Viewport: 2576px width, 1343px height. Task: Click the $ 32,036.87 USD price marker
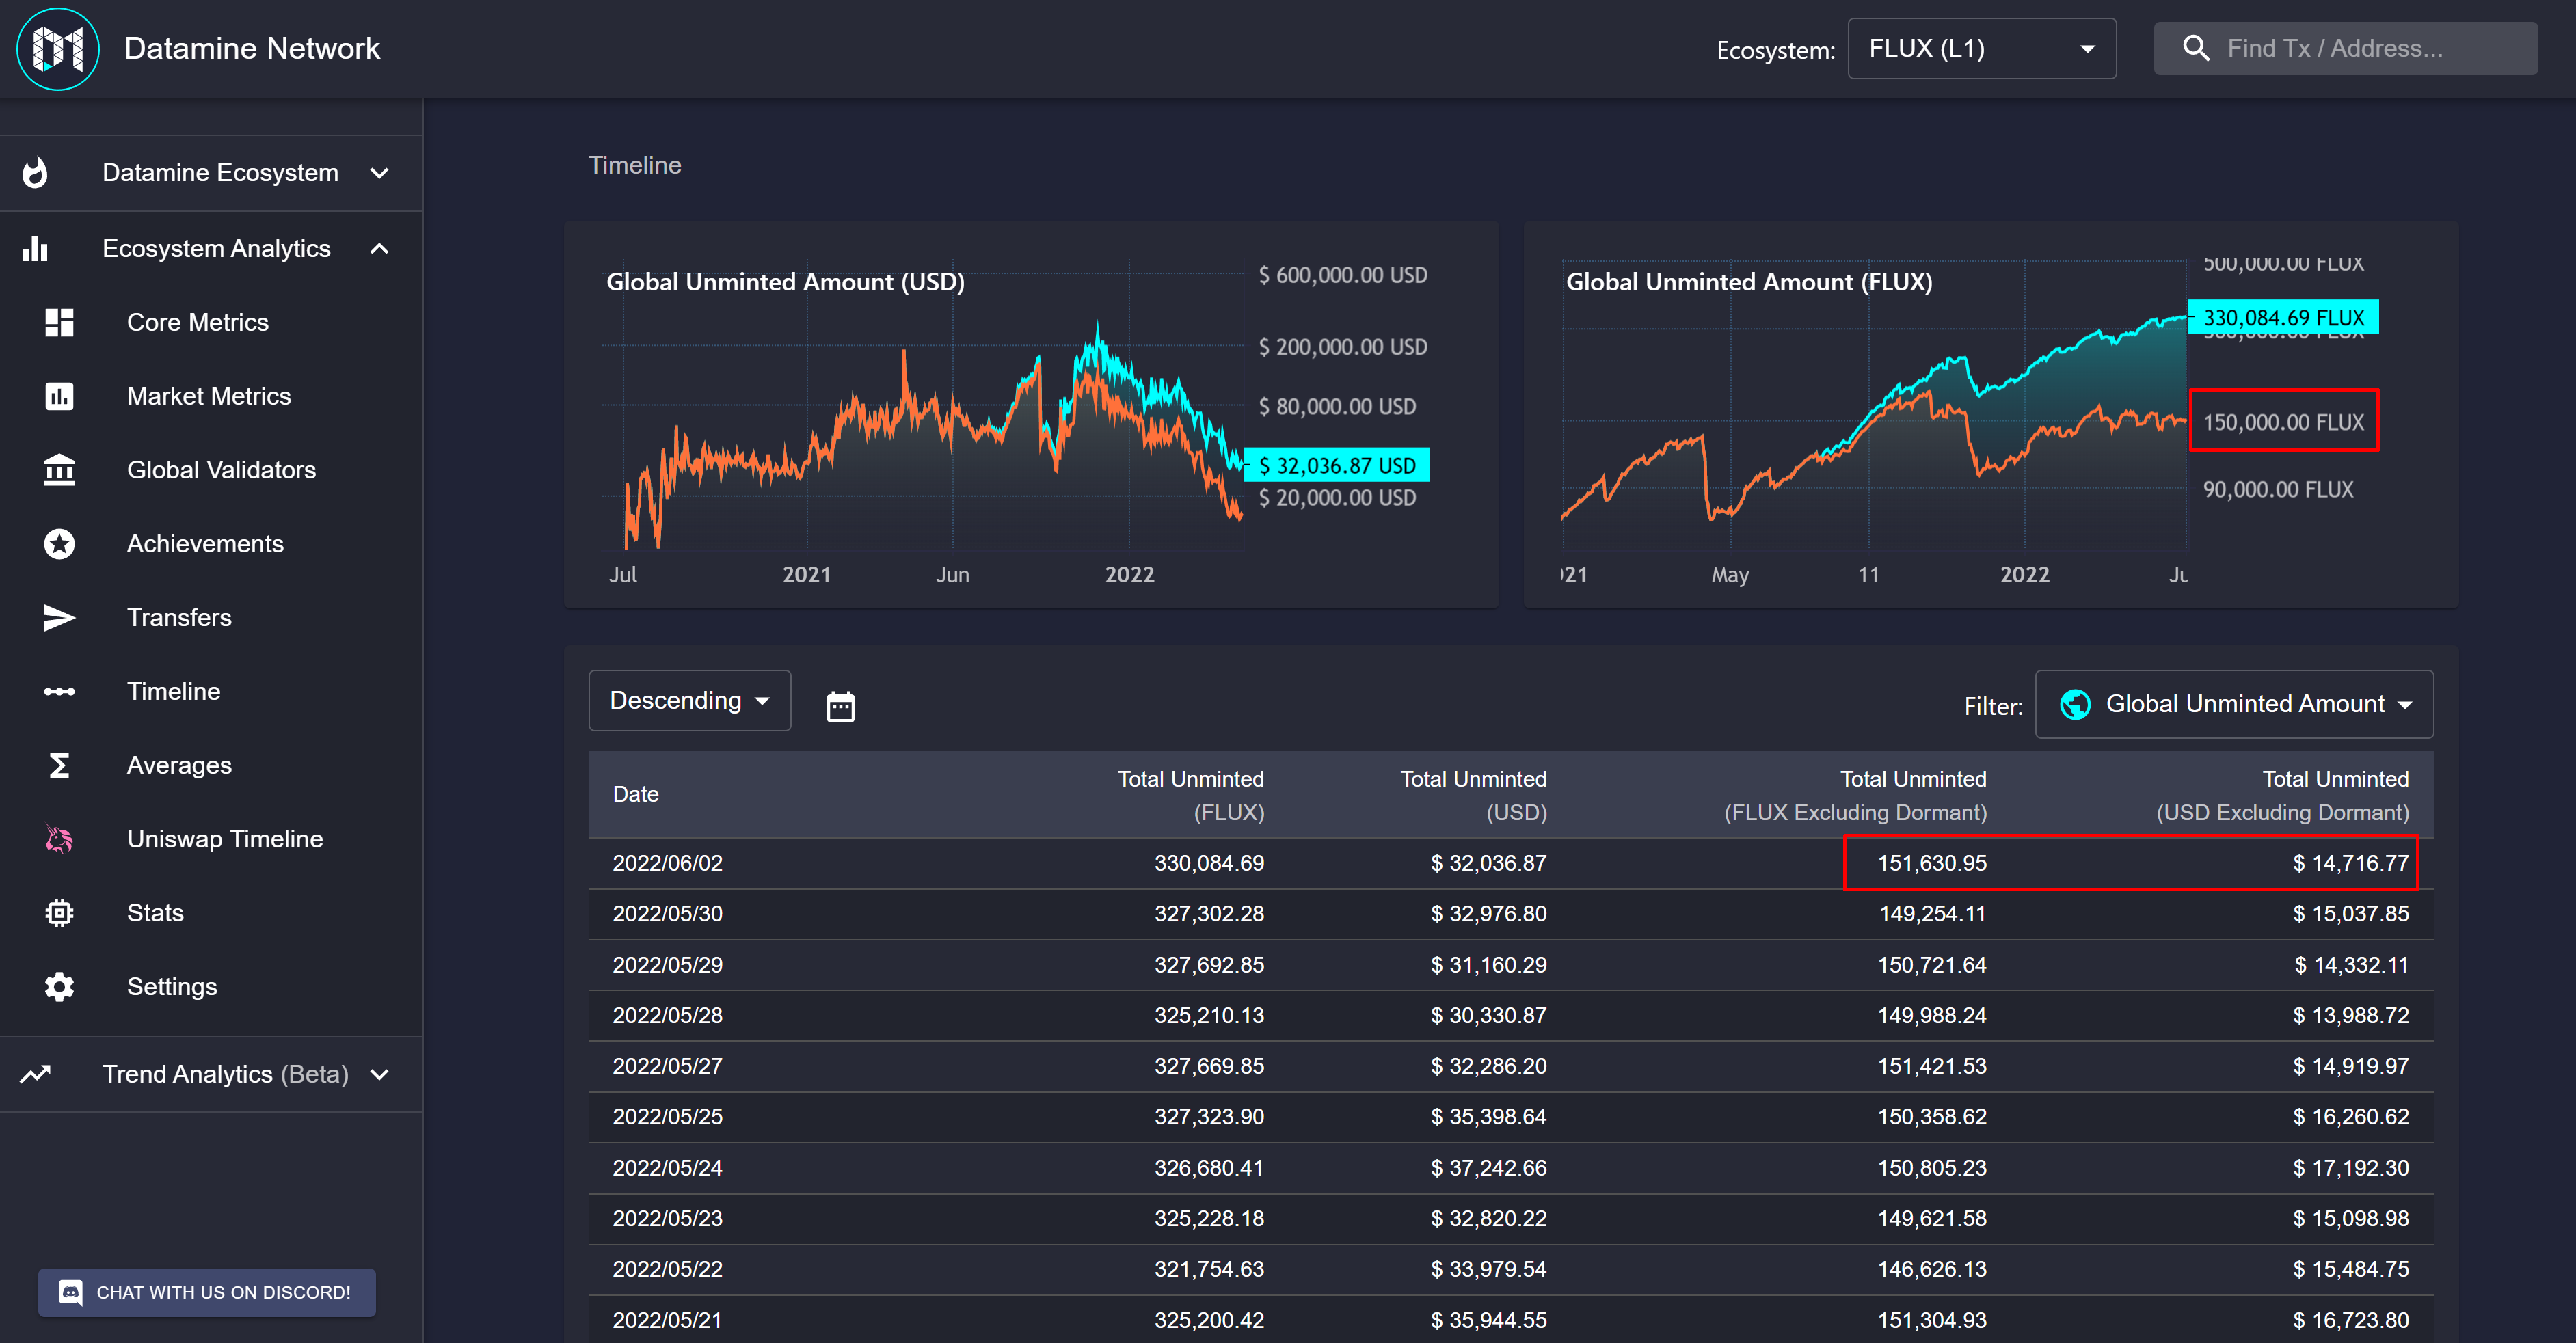pyautogui.click(x=1336, y=465)
